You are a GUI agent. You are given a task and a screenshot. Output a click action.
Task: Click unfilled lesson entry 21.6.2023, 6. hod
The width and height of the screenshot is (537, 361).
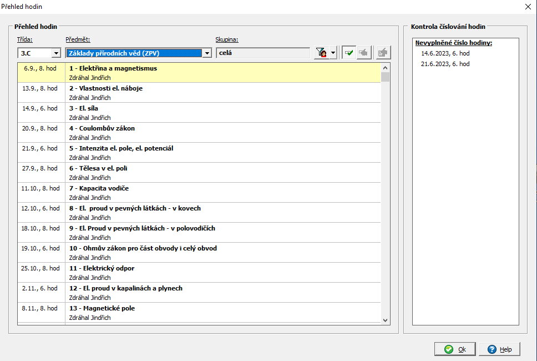coord(445,64)
